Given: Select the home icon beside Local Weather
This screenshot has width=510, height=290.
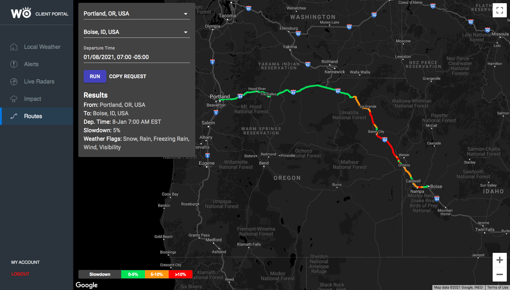Looking at the screenshot, I should (x=13, y=46).
